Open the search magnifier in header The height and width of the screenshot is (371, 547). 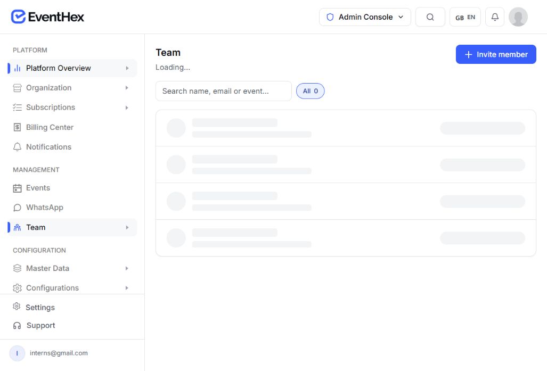click(x=430, y=17)
